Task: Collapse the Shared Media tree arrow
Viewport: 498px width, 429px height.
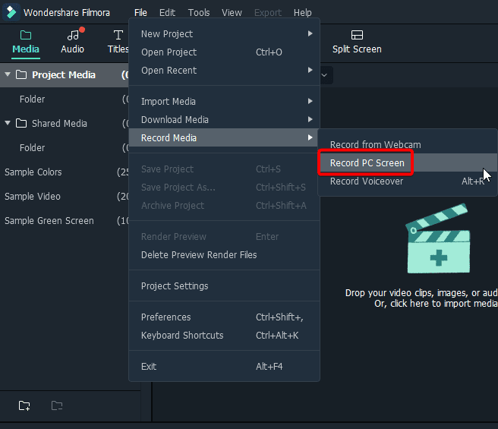Action: coord(8,123)
